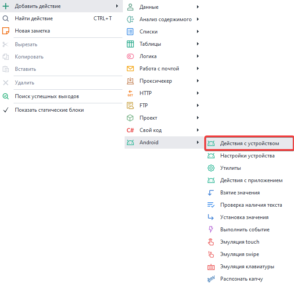
Task: Toggle Показать статические блоки checkmark
Action: (x=6, y=110)
